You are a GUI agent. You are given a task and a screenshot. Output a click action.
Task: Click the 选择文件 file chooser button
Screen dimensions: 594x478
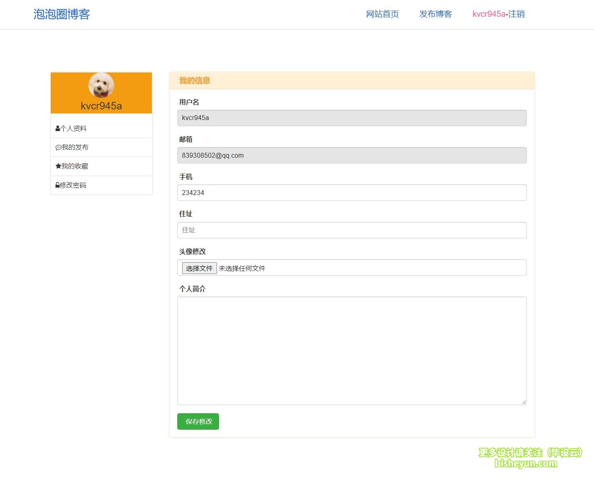199,268
